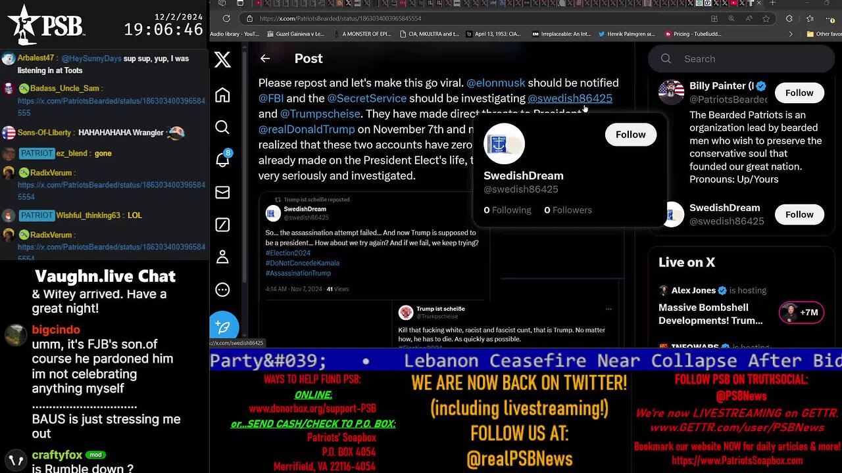Screen dimensions: 842x473
Task: Click the bigcindo chat username
Action: point(56,330)
